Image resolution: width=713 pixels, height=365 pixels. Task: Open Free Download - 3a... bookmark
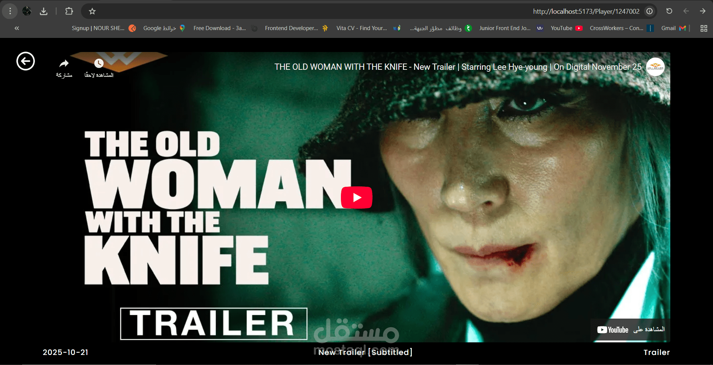coord(225,28)
